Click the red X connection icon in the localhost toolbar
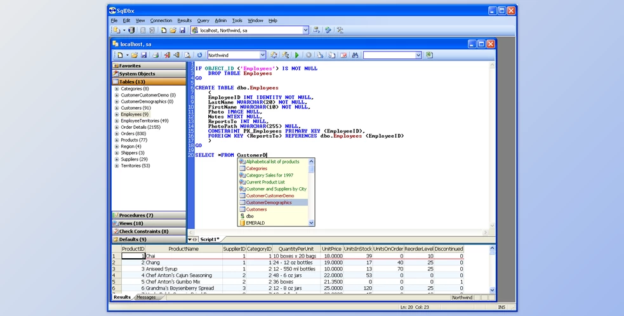This screenshot has height=316, width=624. click(167, 55)
